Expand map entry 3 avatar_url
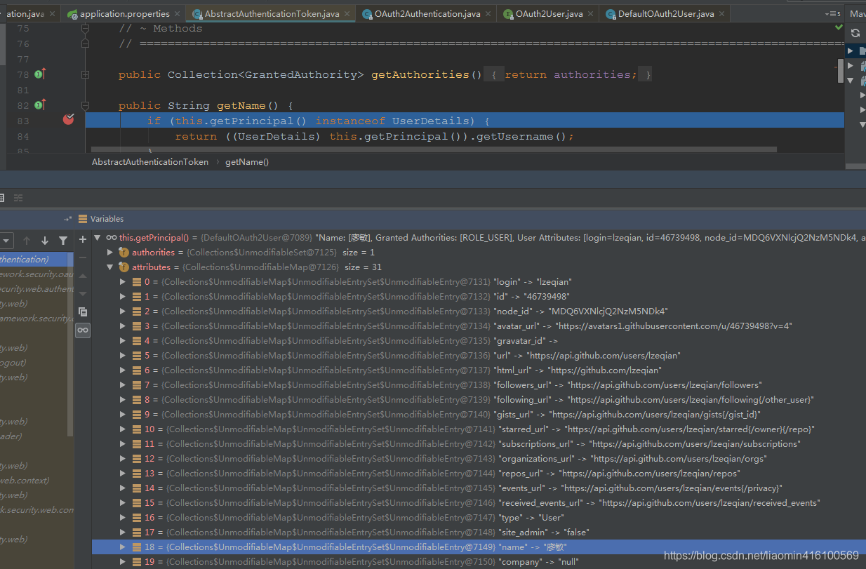 [122, 326]
